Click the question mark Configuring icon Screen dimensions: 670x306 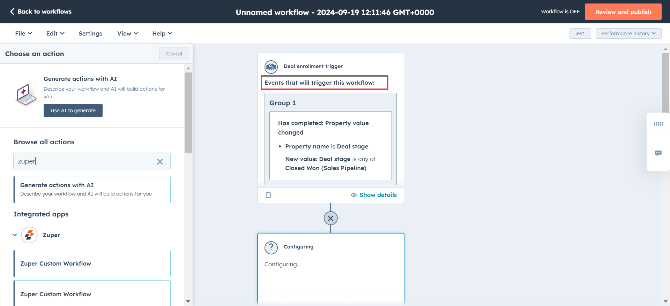pos(271,247)
